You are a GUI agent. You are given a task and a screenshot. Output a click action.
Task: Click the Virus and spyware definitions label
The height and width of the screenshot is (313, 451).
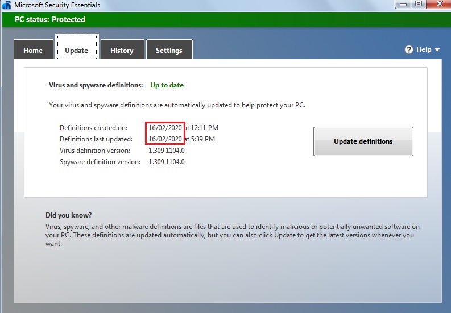coord(96,85)
